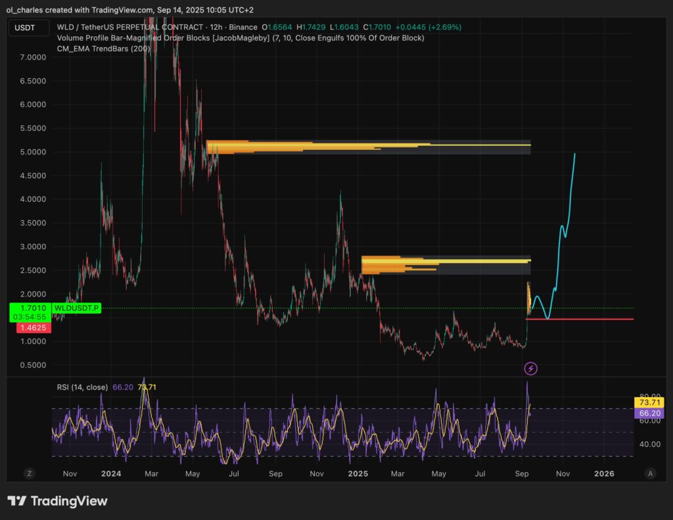
Task: Click the 2025 label on the time axis
Action: (x=358, y=473)
